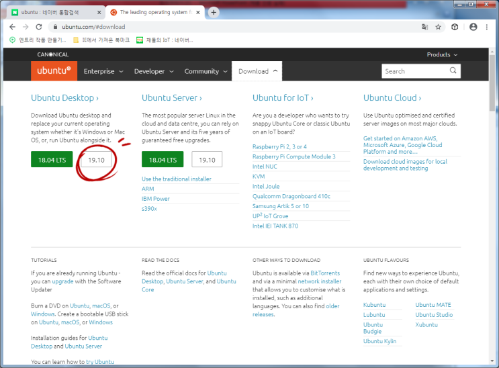
Task: Open the Chrome profile avatar
Action: pos(473,27)
